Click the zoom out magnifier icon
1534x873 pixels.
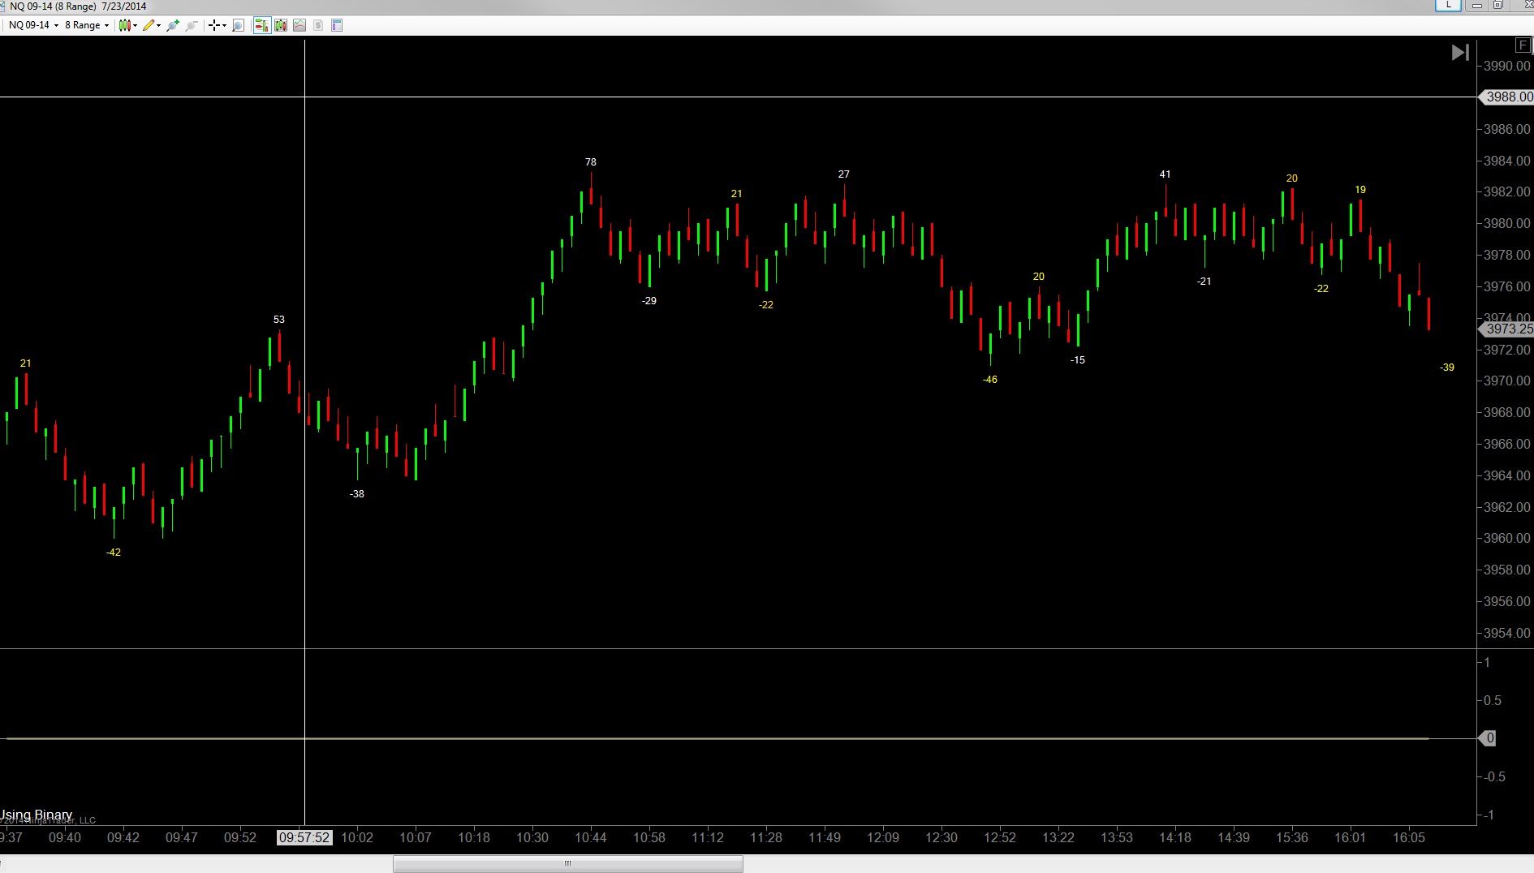[192, 25]
